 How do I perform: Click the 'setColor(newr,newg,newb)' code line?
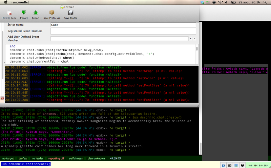coord(56,50)
